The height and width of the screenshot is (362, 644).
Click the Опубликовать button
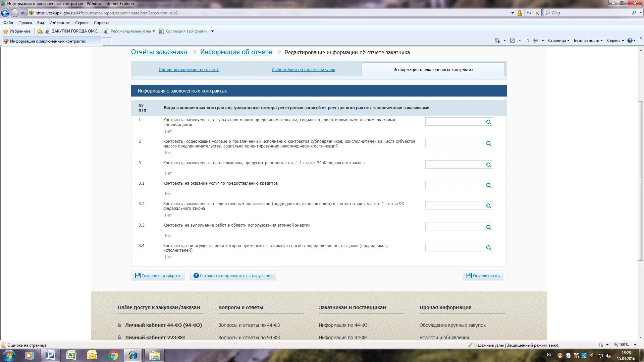(x=483, y=276)
